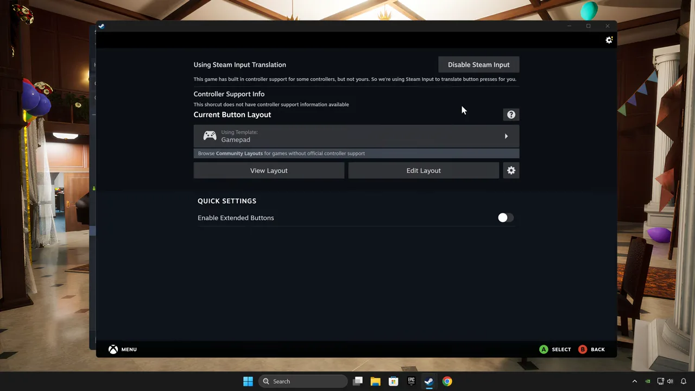The image size is (695, 391).
Task: Open the notifications bell icon
Action: coord(684,381)
